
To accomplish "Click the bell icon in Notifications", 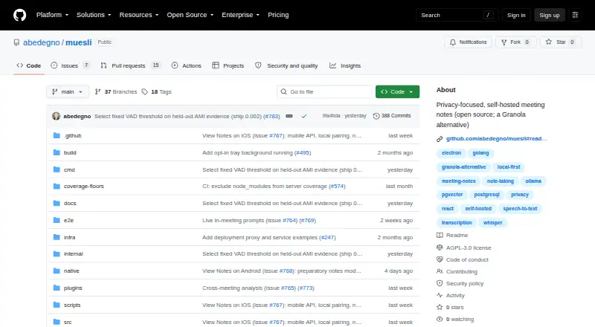I will click(453, 42).
